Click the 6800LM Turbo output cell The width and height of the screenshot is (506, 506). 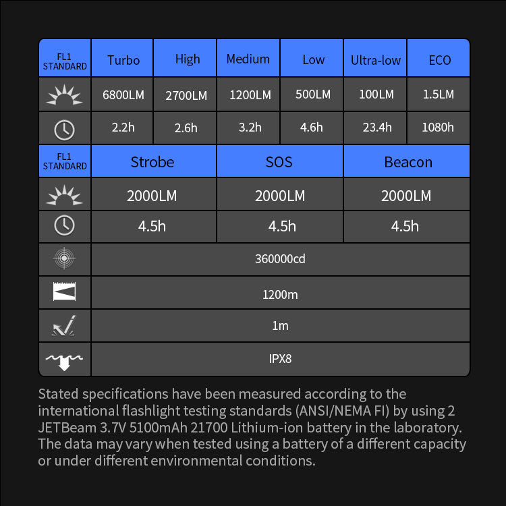coord(123,95)
